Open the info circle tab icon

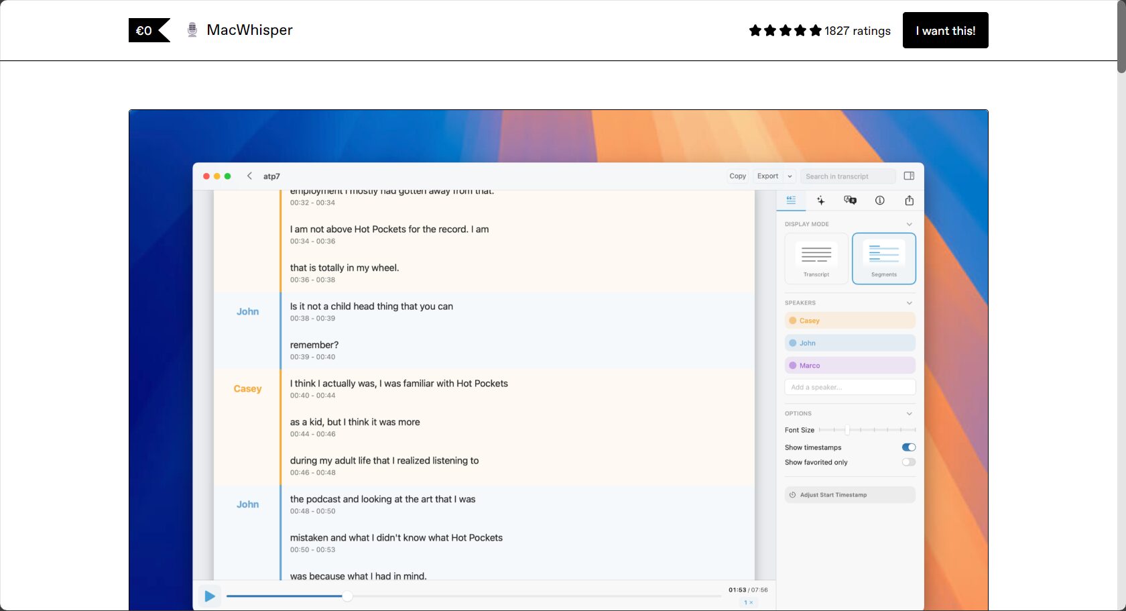879,200
